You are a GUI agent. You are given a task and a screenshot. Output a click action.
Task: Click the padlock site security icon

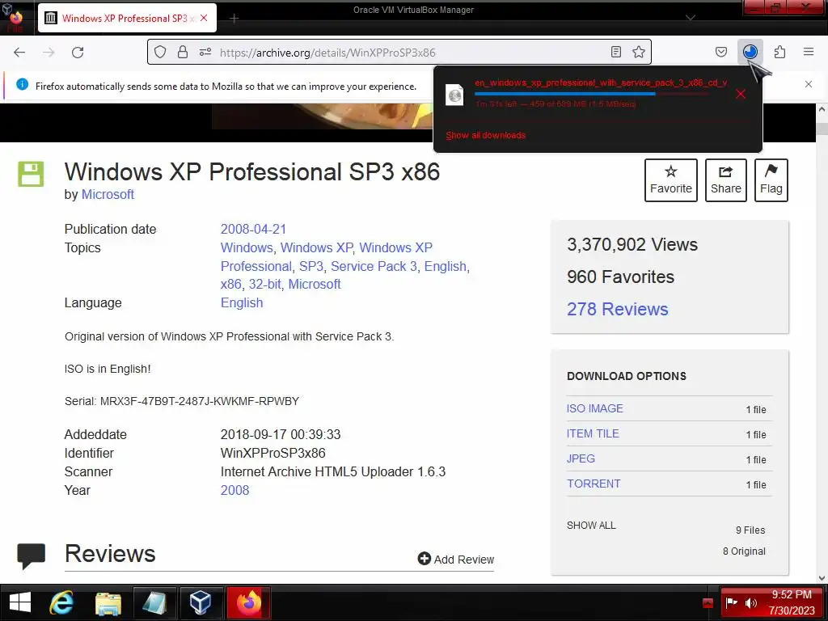pyautogui.click(x=183, y=52)
